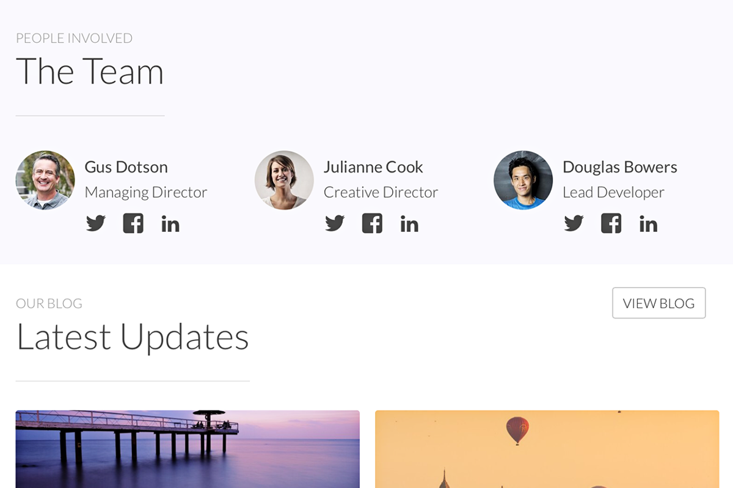Open Douglas Bowers' Facebook icon
733x488 pixels.
(x=611, y=224)
